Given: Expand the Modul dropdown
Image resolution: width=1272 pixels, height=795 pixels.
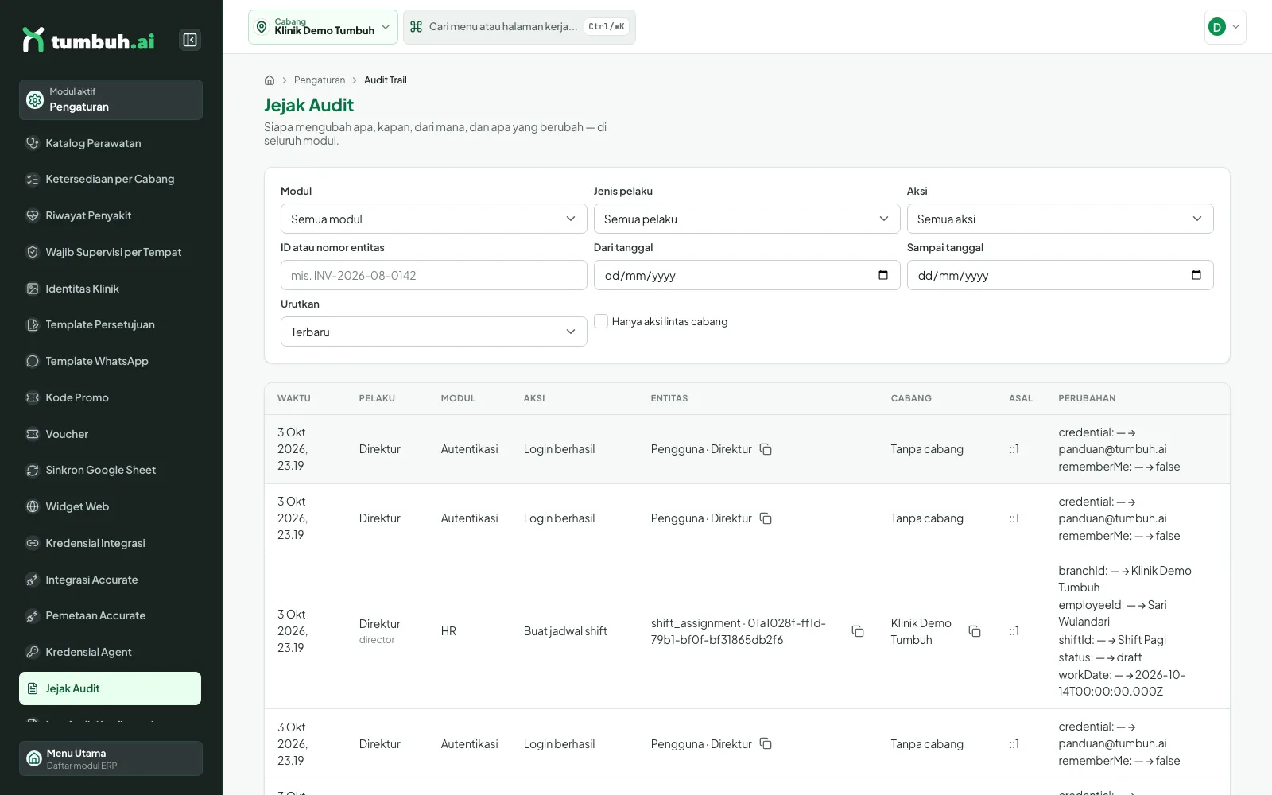Looking at the screenshot, I should click(x=433, y=219).
